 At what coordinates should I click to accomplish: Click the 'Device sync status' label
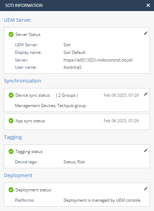(x=33, y=95)
